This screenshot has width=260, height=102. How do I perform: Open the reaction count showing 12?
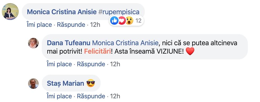click(139, 21)
